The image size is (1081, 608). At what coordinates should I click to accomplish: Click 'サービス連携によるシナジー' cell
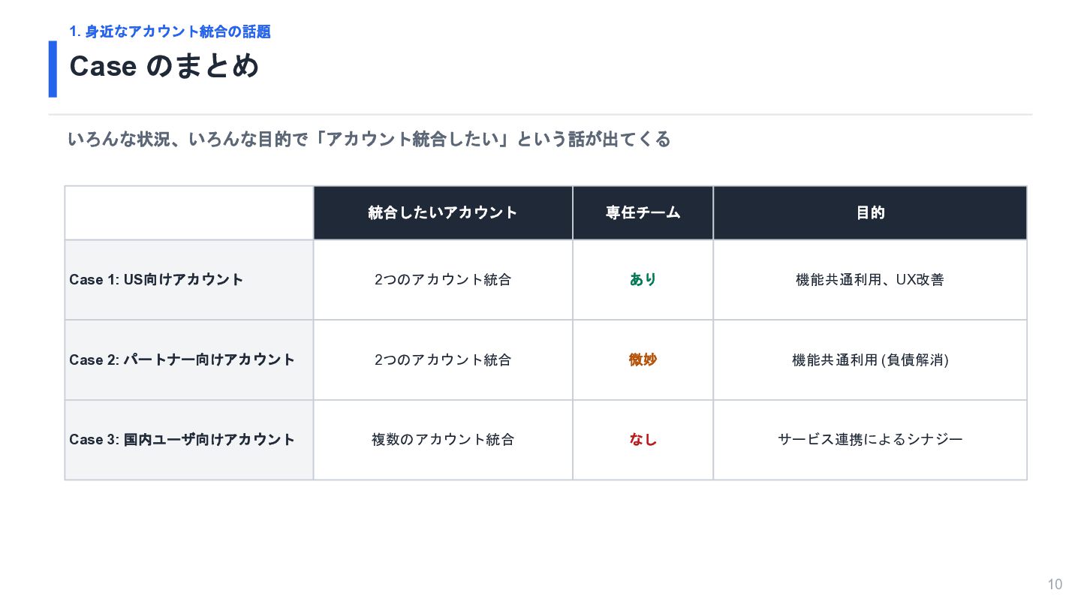870,439
